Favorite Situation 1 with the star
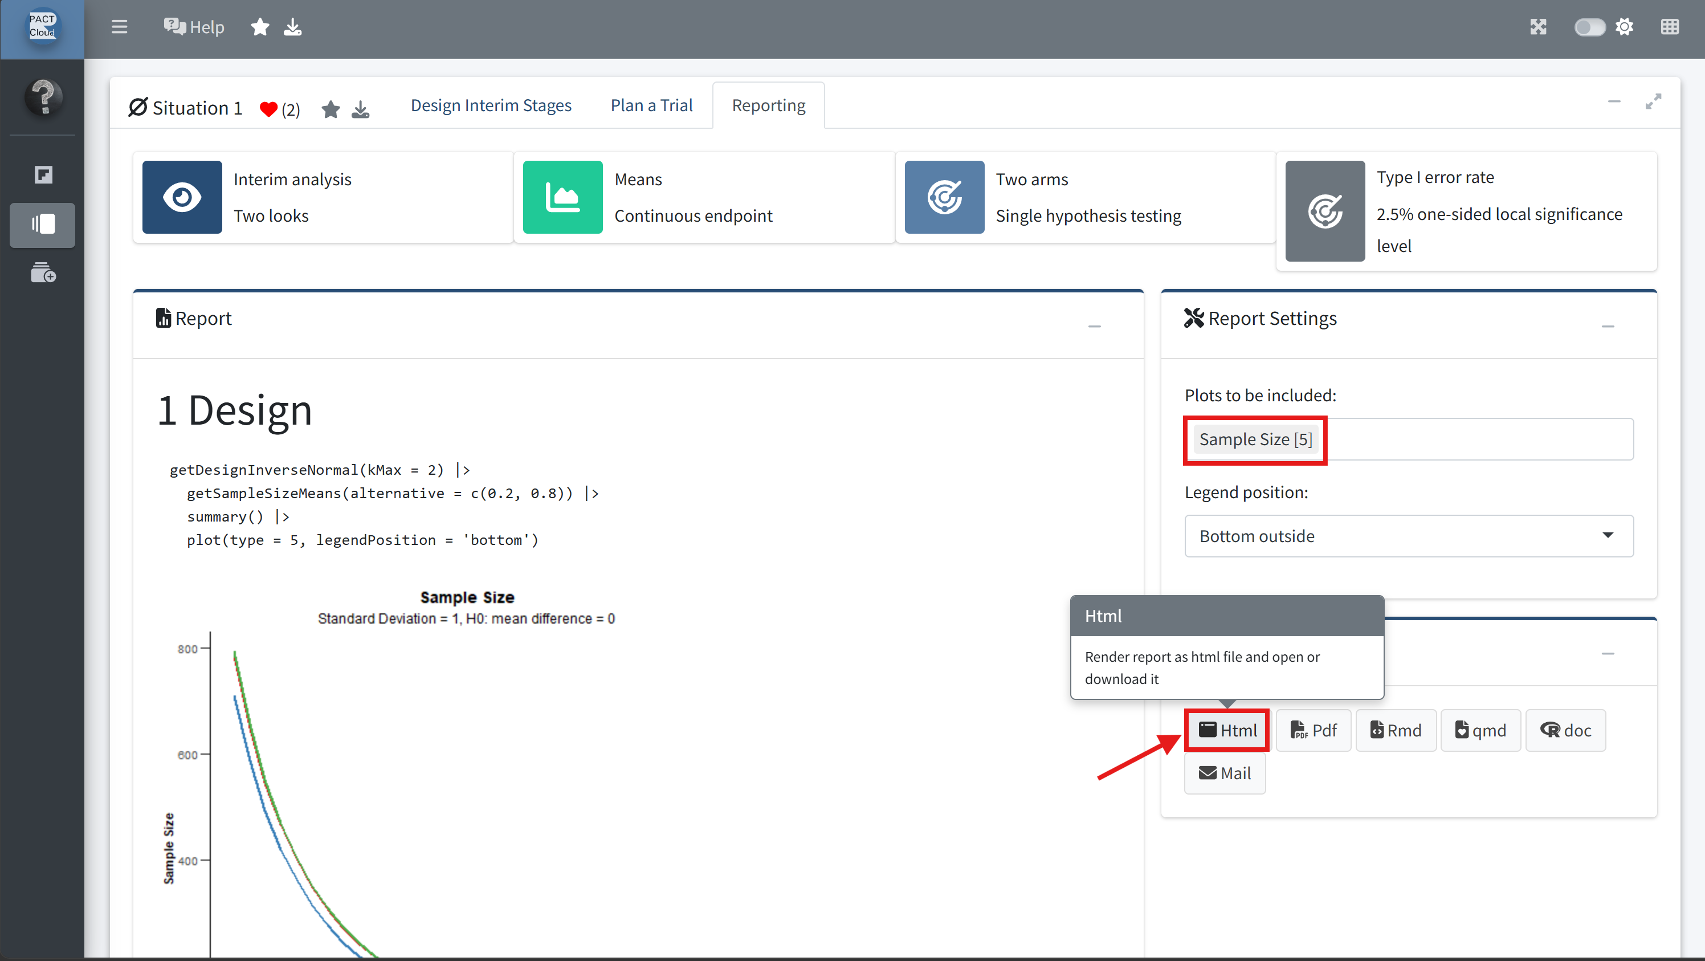Image resolution: width=1705 pixels, height=961 pixels. (331, 109)
